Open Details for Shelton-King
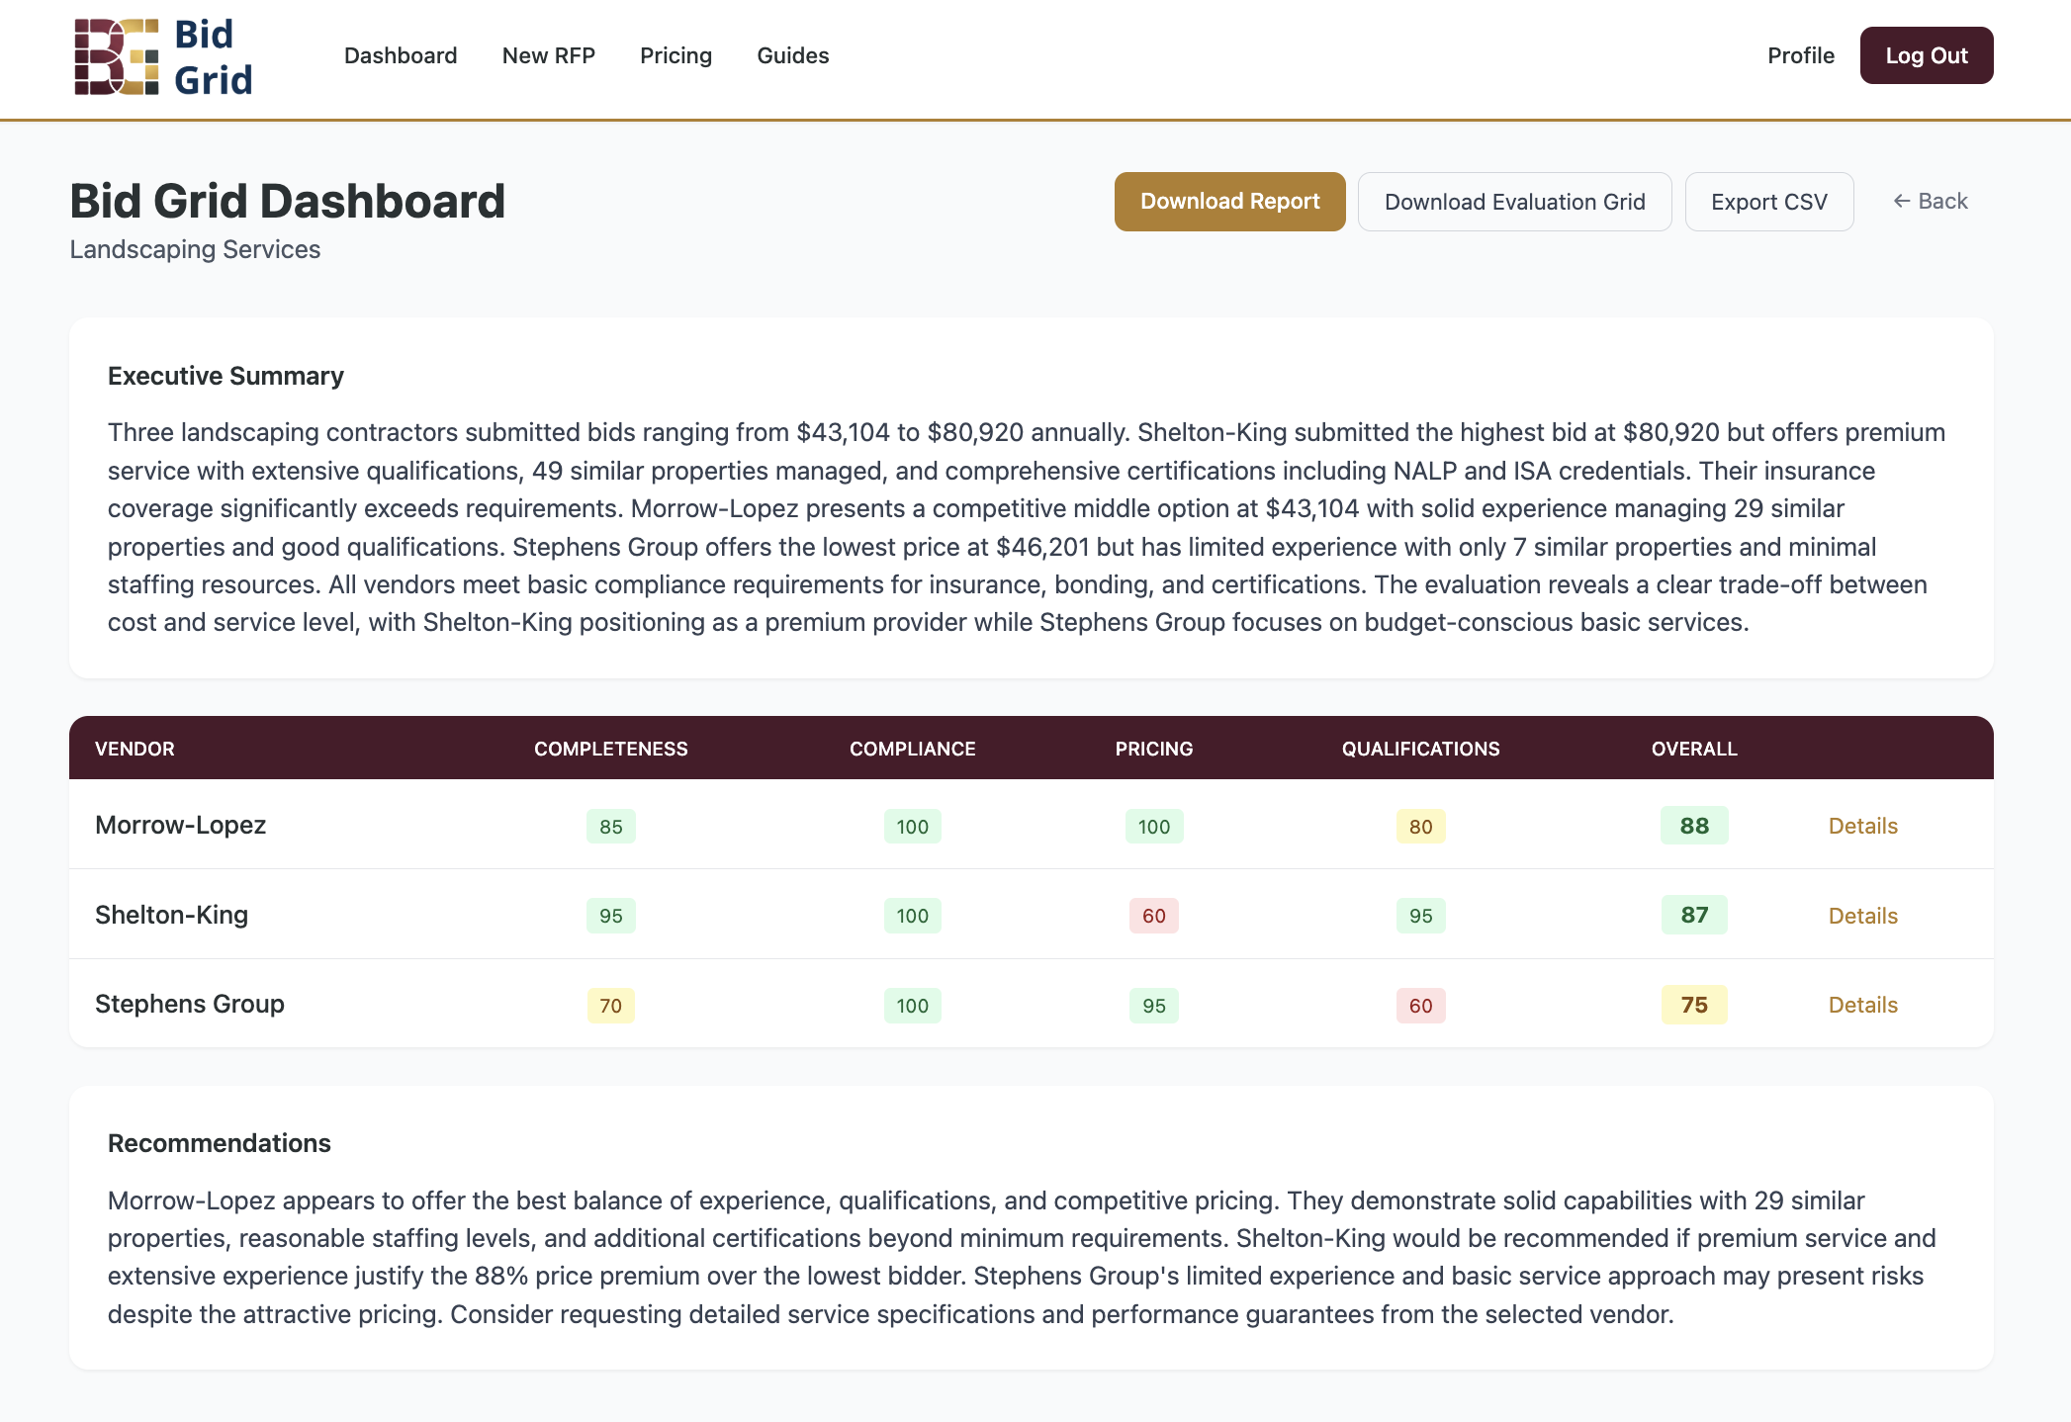2071x1422 pixels. pyautogui.click(x=1862, y=916)
